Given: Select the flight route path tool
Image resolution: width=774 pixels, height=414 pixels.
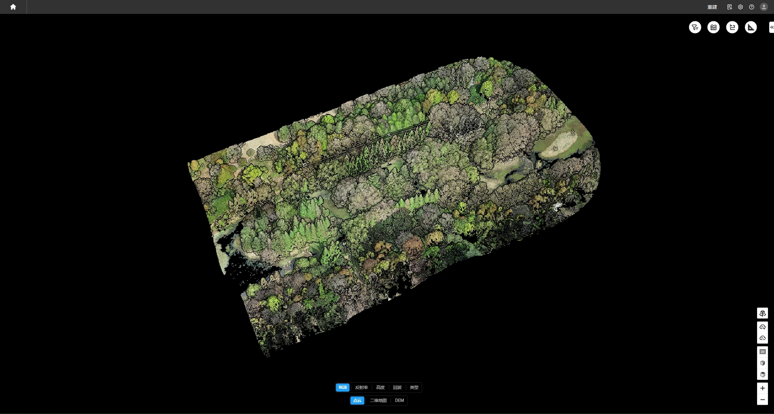Looking at the screenshot, I should 732,27.
